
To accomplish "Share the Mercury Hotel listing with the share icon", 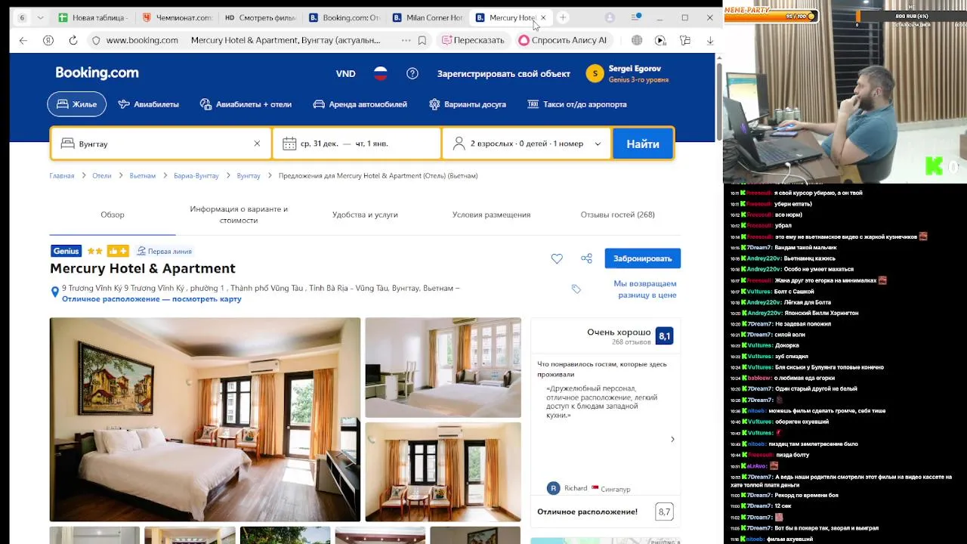I will (586, 258).
